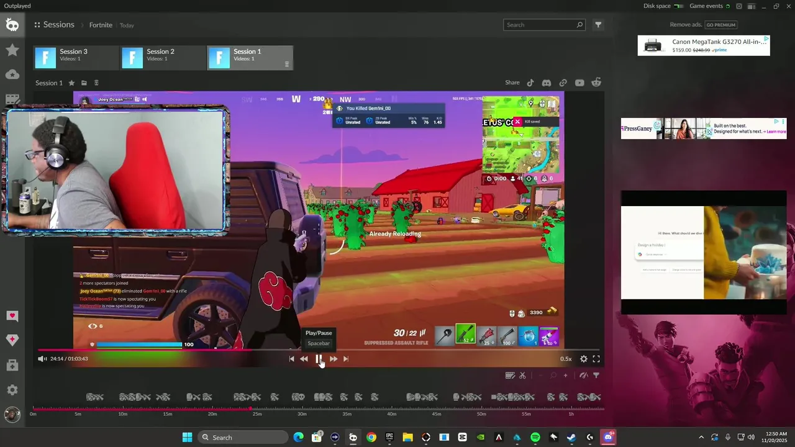
Task: Open the clip editor clapperboard icon
Action: pos(510,375)
